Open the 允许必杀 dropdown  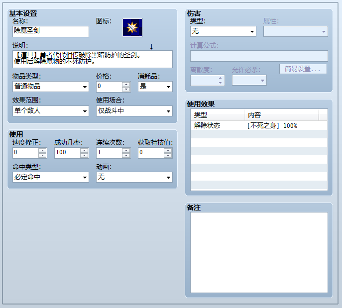pyautogui.click(x=249, y=81)
